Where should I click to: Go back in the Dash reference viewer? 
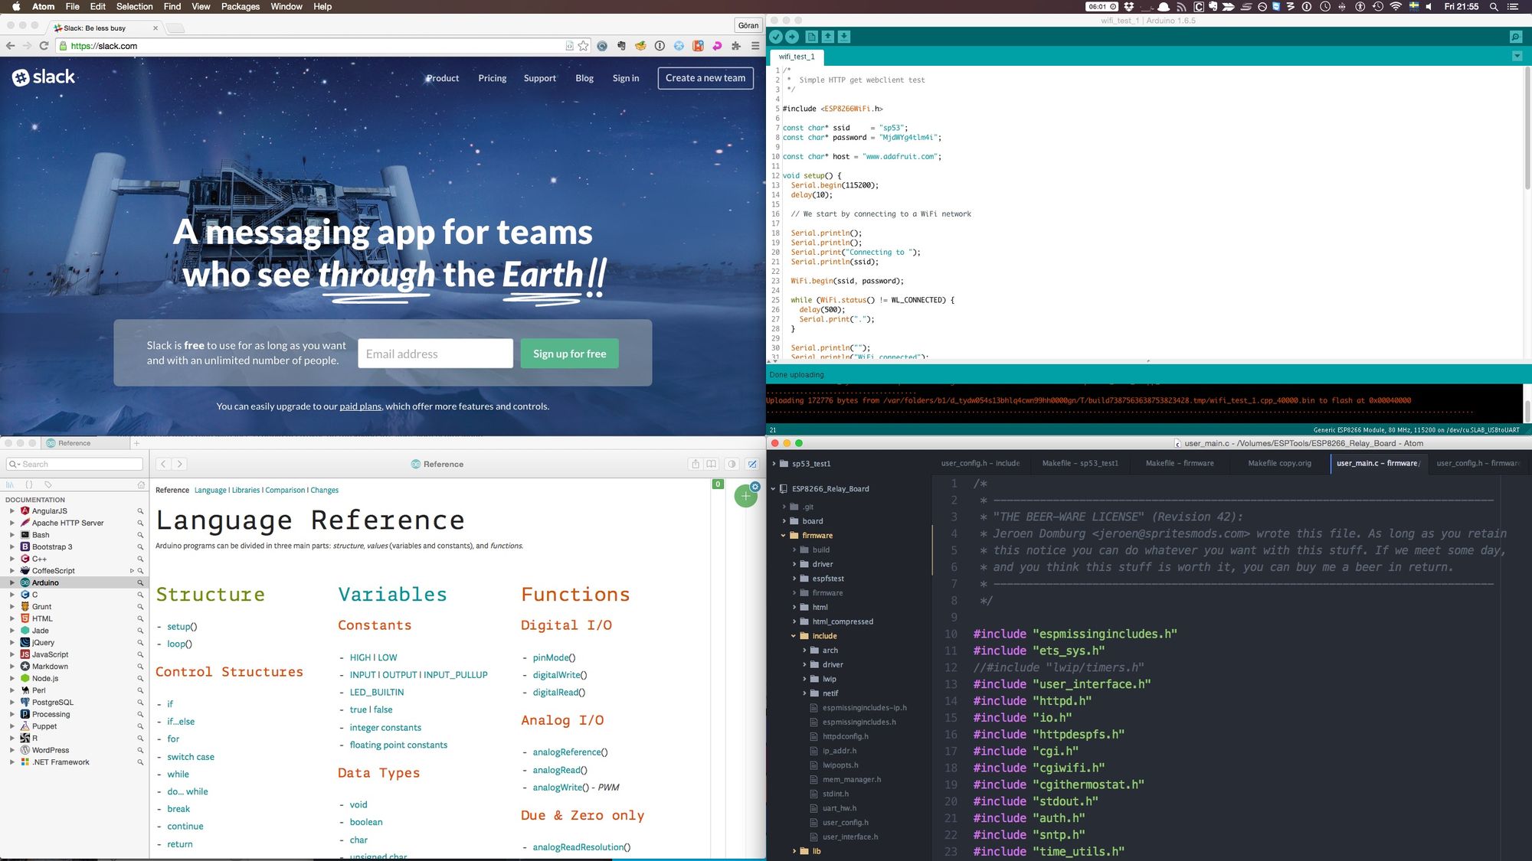(163, 464)
